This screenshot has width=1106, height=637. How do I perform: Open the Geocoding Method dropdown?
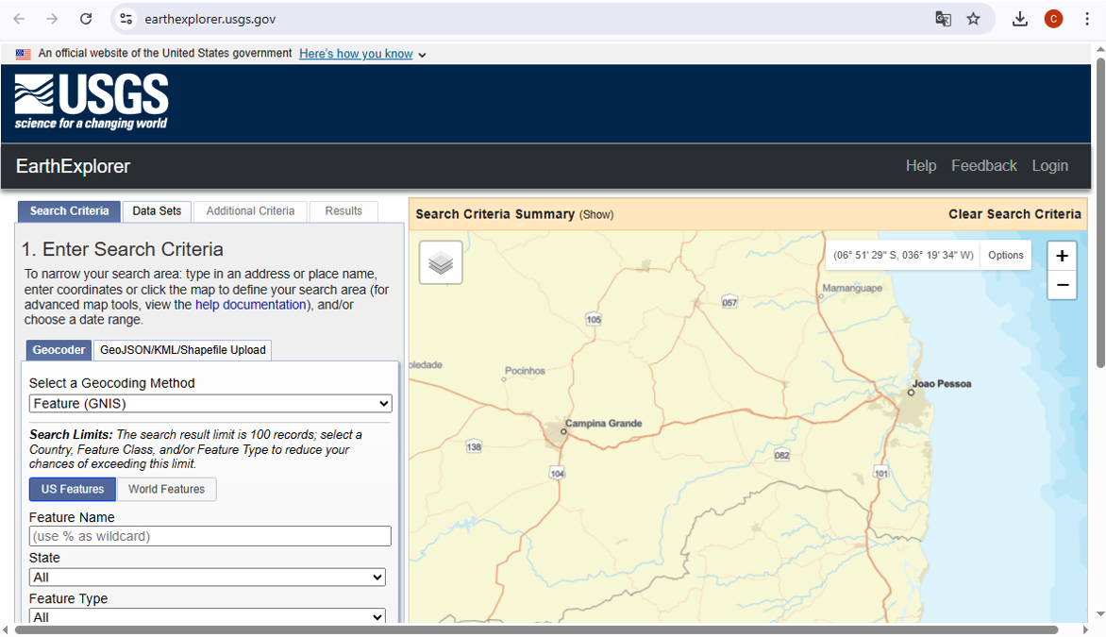(x=210, y=404)
